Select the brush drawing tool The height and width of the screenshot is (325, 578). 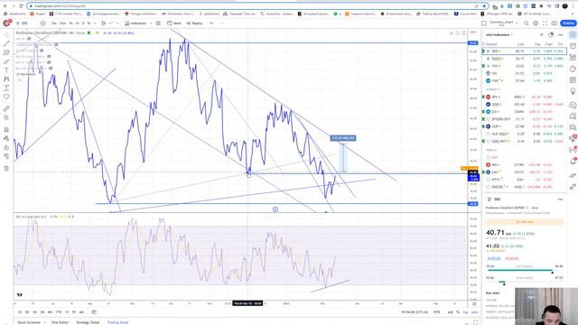[6, 61]
